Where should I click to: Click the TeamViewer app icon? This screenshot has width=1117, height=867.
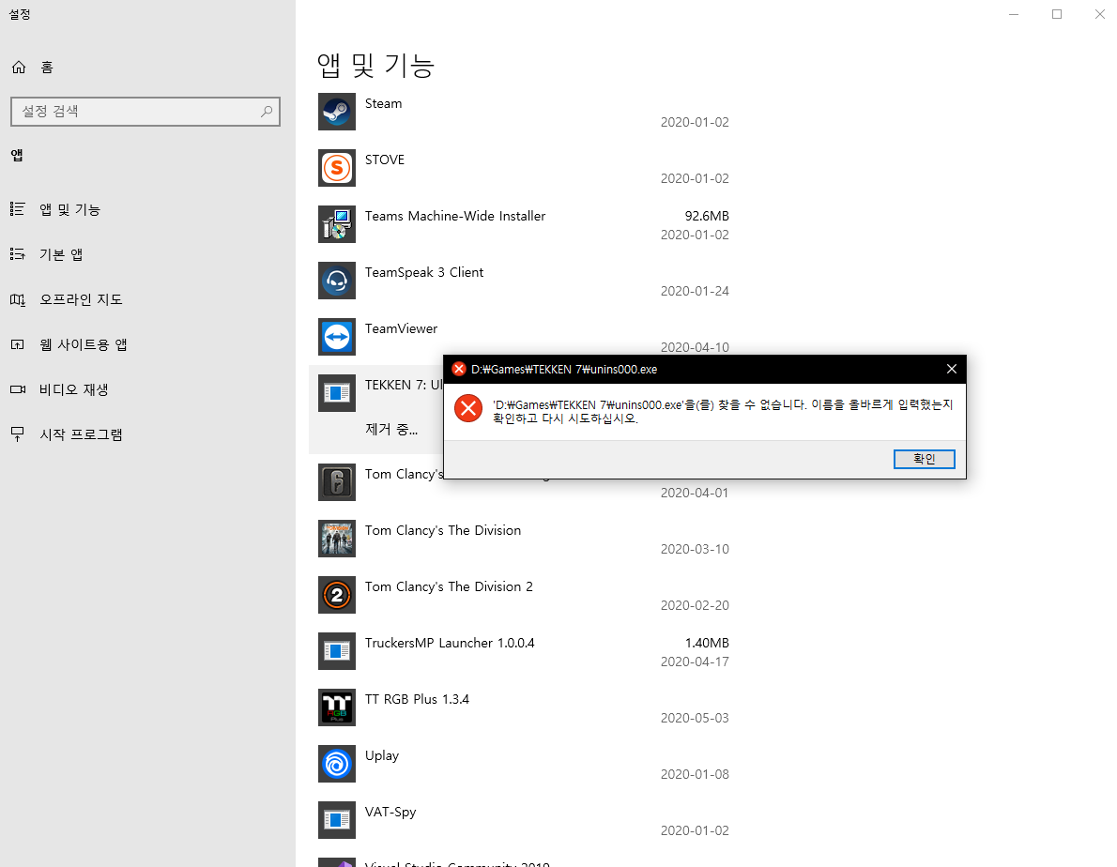[336, 337]
